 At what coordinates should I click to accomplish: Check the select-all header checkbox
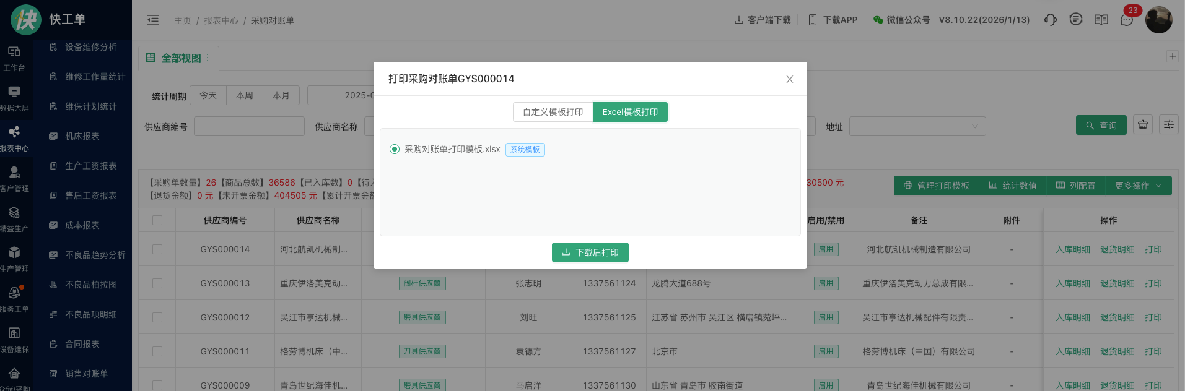point(157,220)
